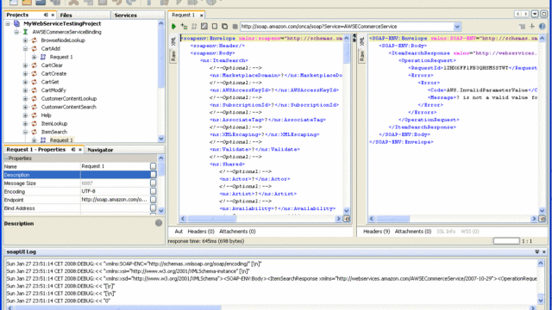Switch request editor to Raw view
The width and height of the screenshot is (552, 310).
point(173,55)
